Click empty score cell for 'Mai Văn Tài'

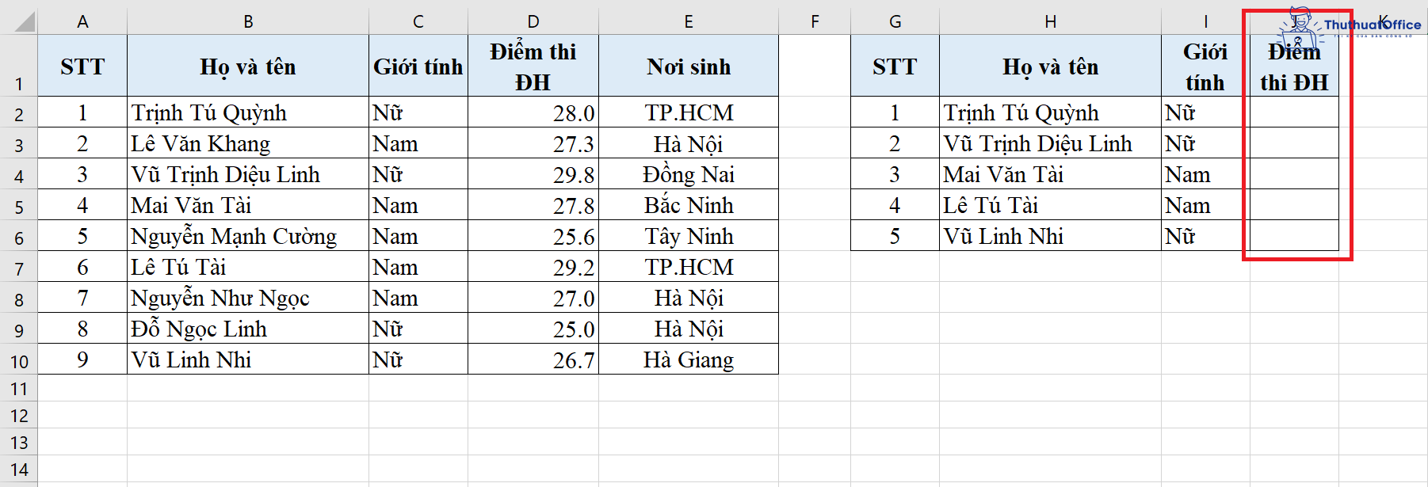point(1294,175)
